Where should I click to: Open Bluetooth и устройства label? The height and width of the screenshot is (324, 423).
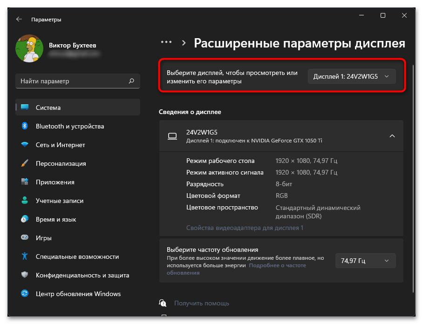[70, 126]
